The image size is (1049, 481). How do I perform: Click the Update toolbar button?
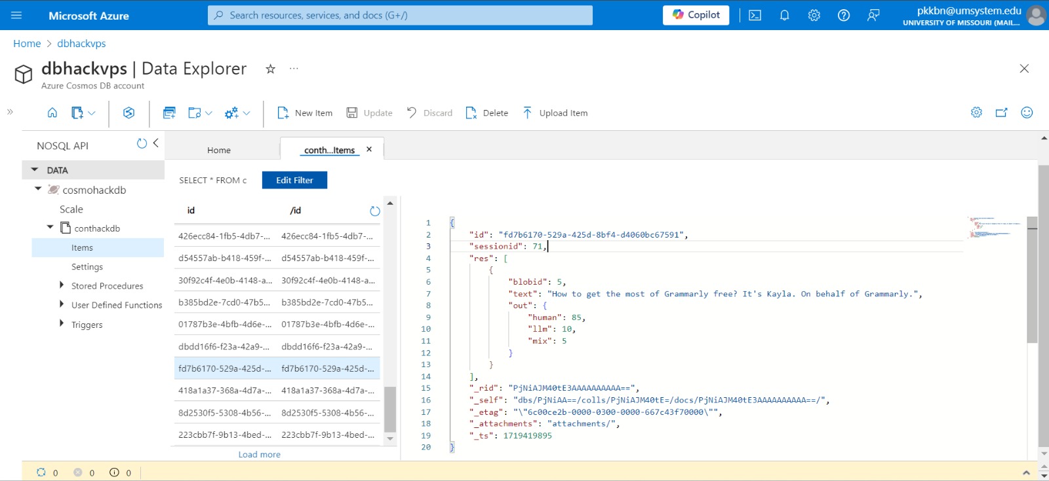coord(369,113)
